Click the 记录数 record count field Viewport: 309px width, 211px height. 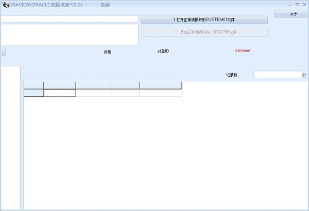(278, 75)
